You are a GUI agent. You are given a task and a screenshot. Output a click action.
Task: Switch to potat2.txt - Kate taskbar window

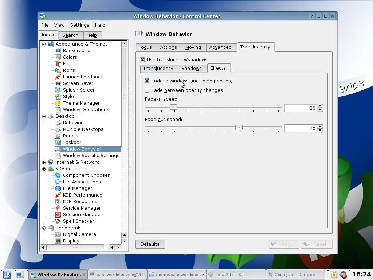[x=236, y=275]
